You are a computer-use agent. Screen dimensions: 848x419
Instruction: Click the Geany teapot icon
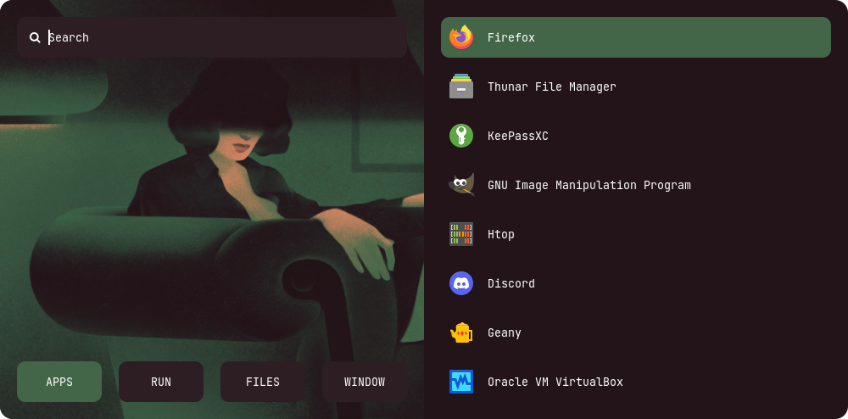(x=461, y=332)
